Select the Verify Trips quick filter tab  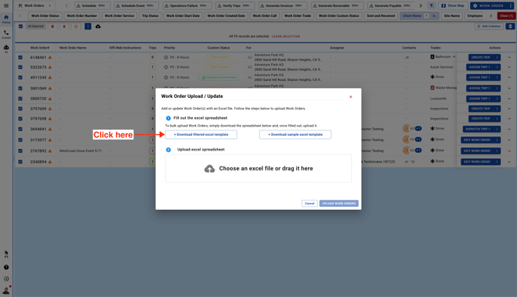235,5
